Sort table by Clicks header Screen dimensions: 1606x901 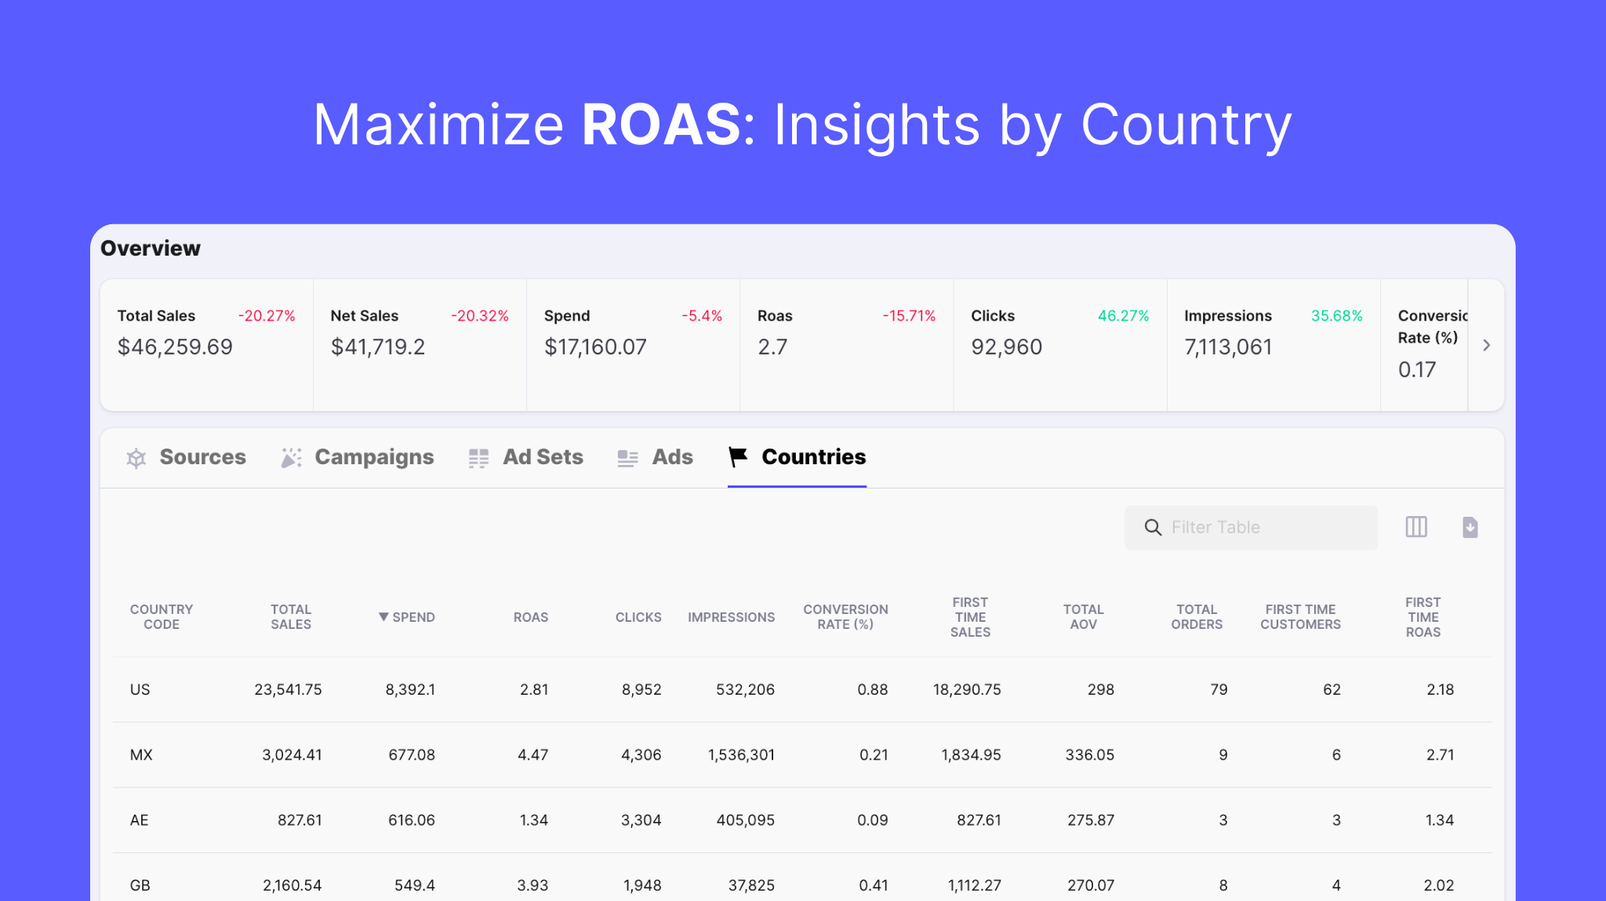pos(638,617)
